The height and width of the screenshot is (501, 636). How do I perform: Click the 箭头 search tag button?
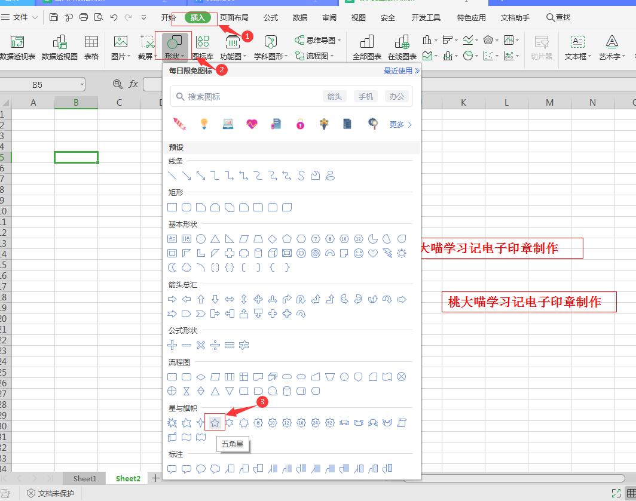pyautogui.click(x=335, y=96)
